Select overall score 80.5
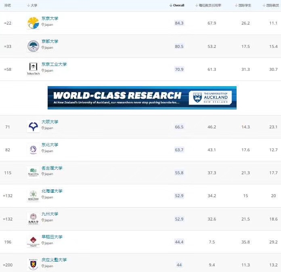This screenshot has height=272, width=281. click(x=179, y=46)
